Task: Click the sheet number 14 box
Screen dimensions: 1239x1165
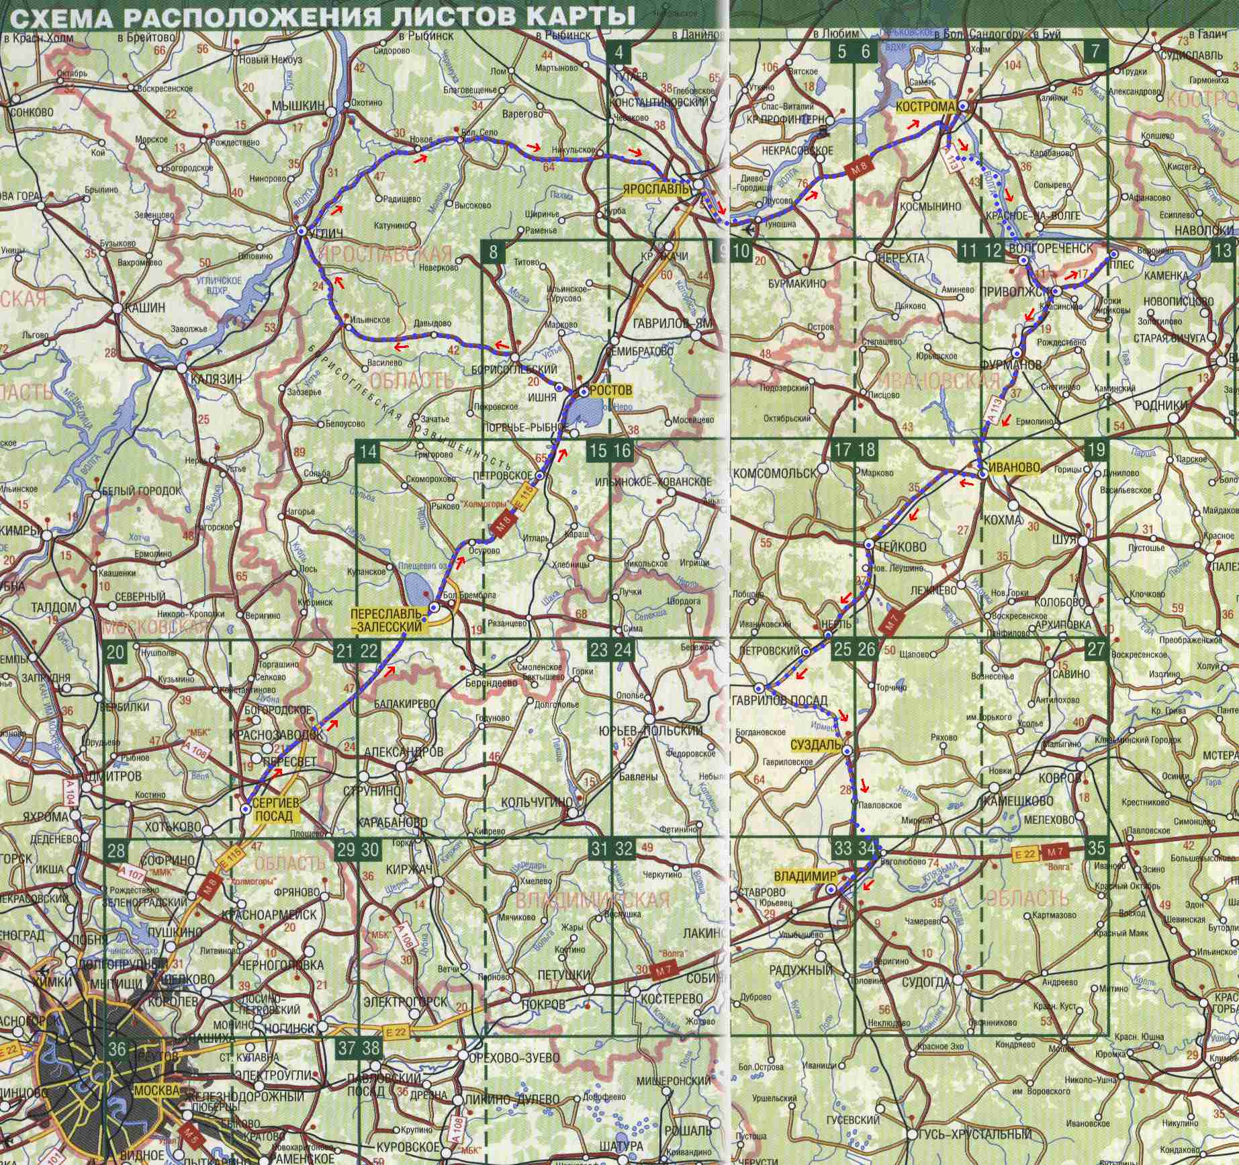Action: point(368,451)
